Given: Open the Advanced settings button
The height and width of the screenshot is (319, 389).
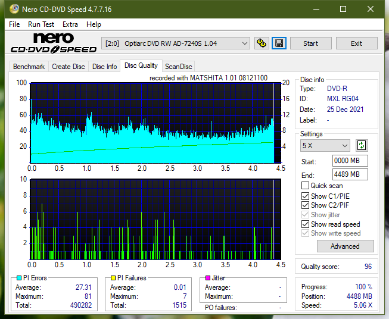Looking at the screenshot, I should [345, 246].
